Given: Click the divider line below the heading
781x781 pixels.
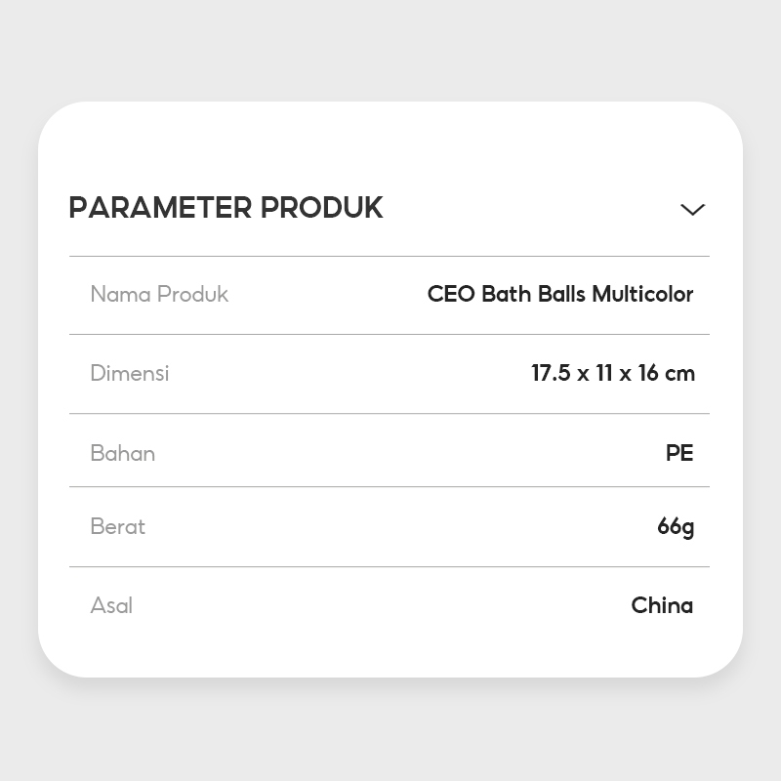Looking at the screenshot, I should (x=389, y=256).
